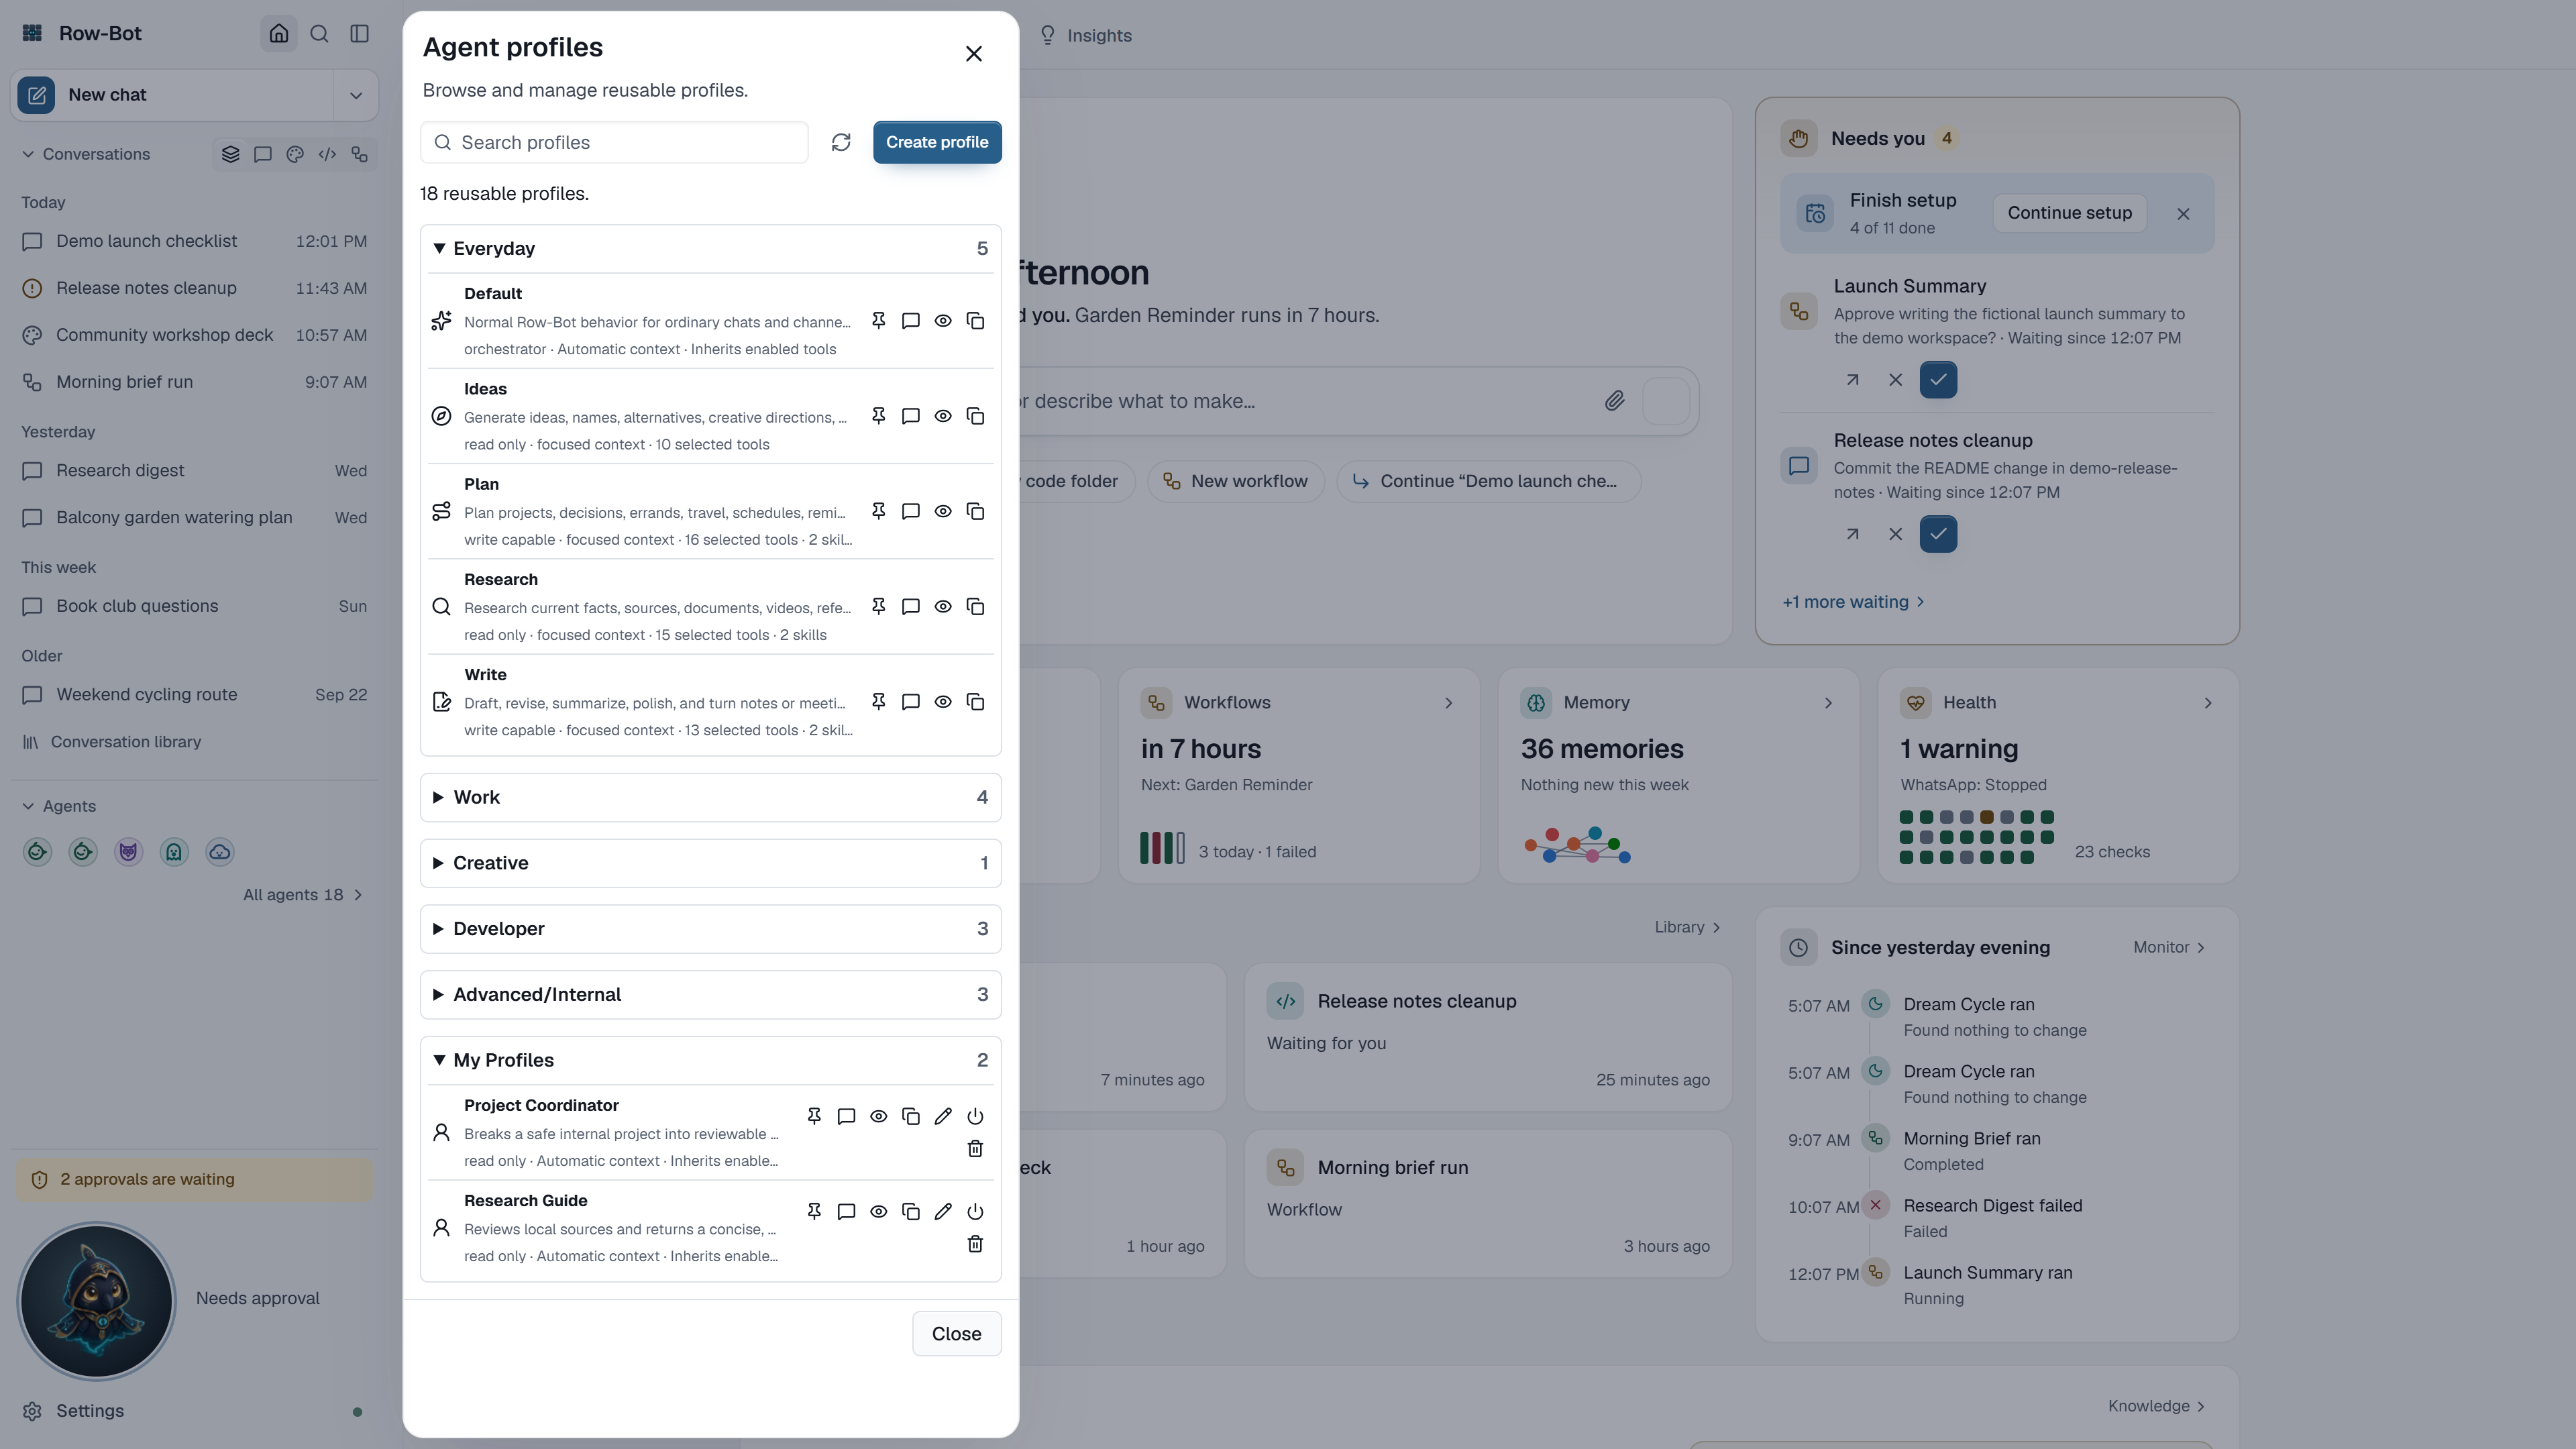Collapse the Everyday profile group
2576x1449 pixels.
click(x=710, y=248)
